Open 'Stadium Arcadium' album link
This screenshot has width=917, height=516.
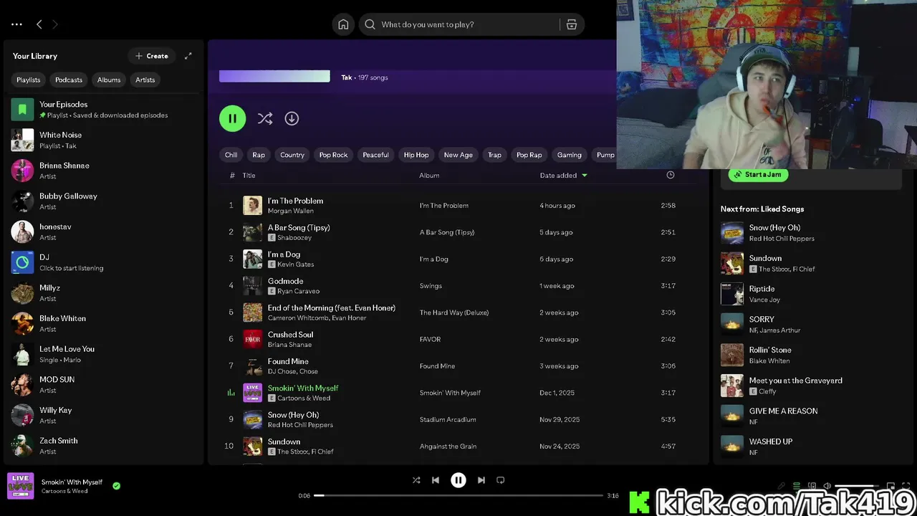coord(448,419)
